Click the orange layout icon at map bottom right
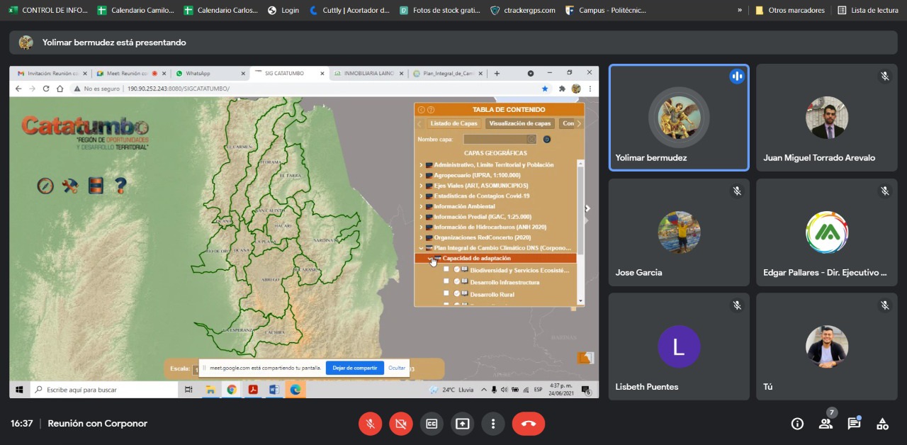Viewport: 907px width, 445px height. [585, 358]
